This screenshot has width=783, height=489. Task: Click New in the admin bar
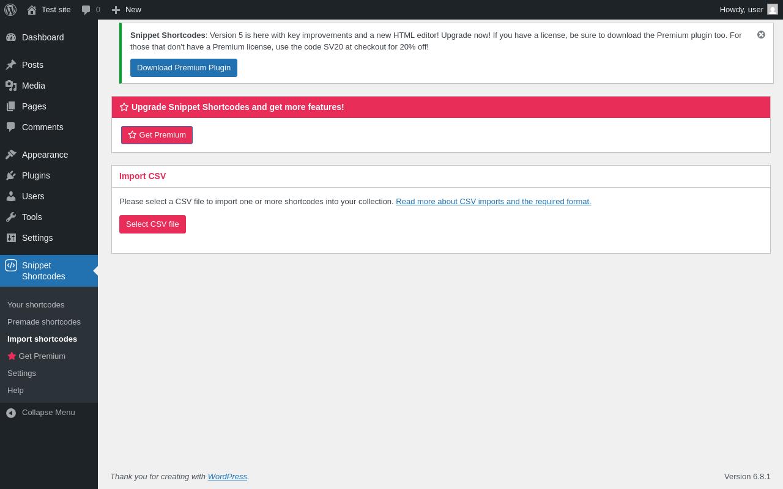133,10
